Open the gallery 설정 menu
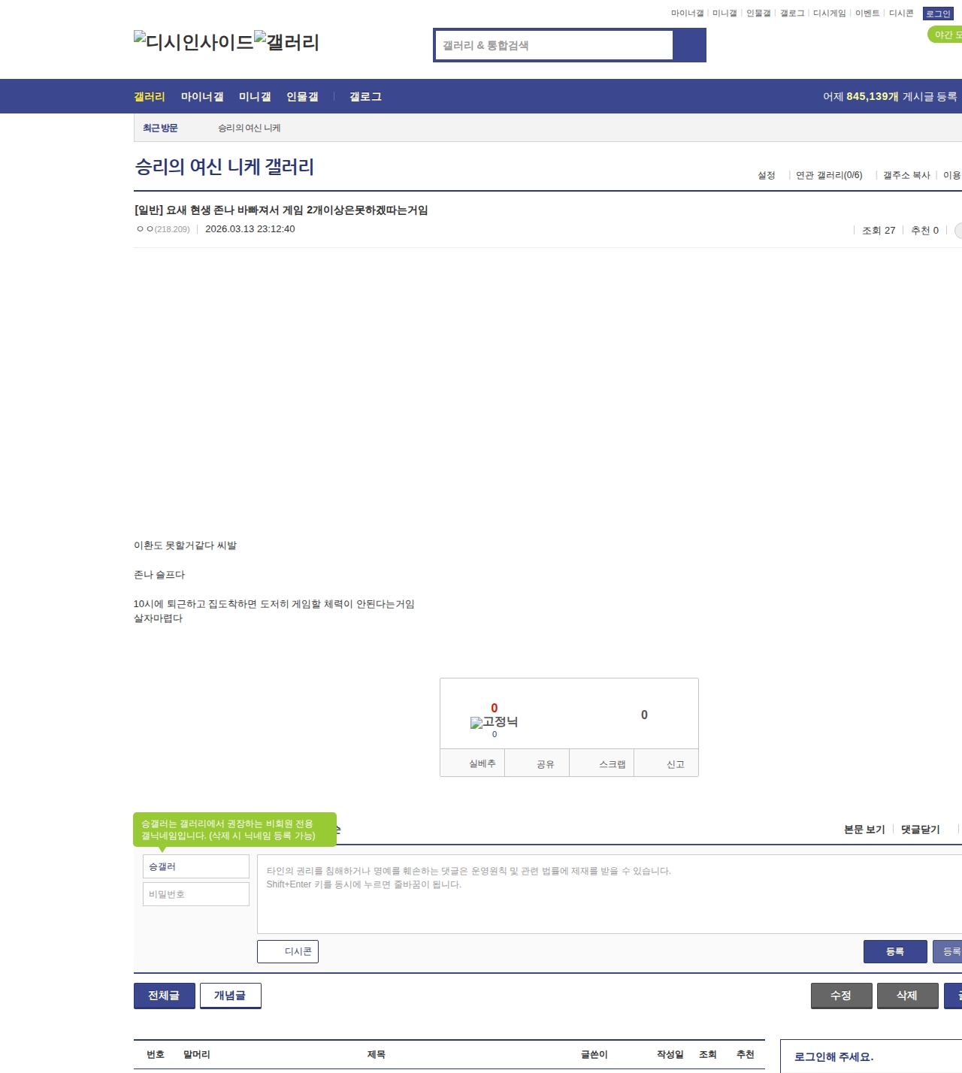The width and height of the screenshot is (962, 1073). tap(767, 175)
